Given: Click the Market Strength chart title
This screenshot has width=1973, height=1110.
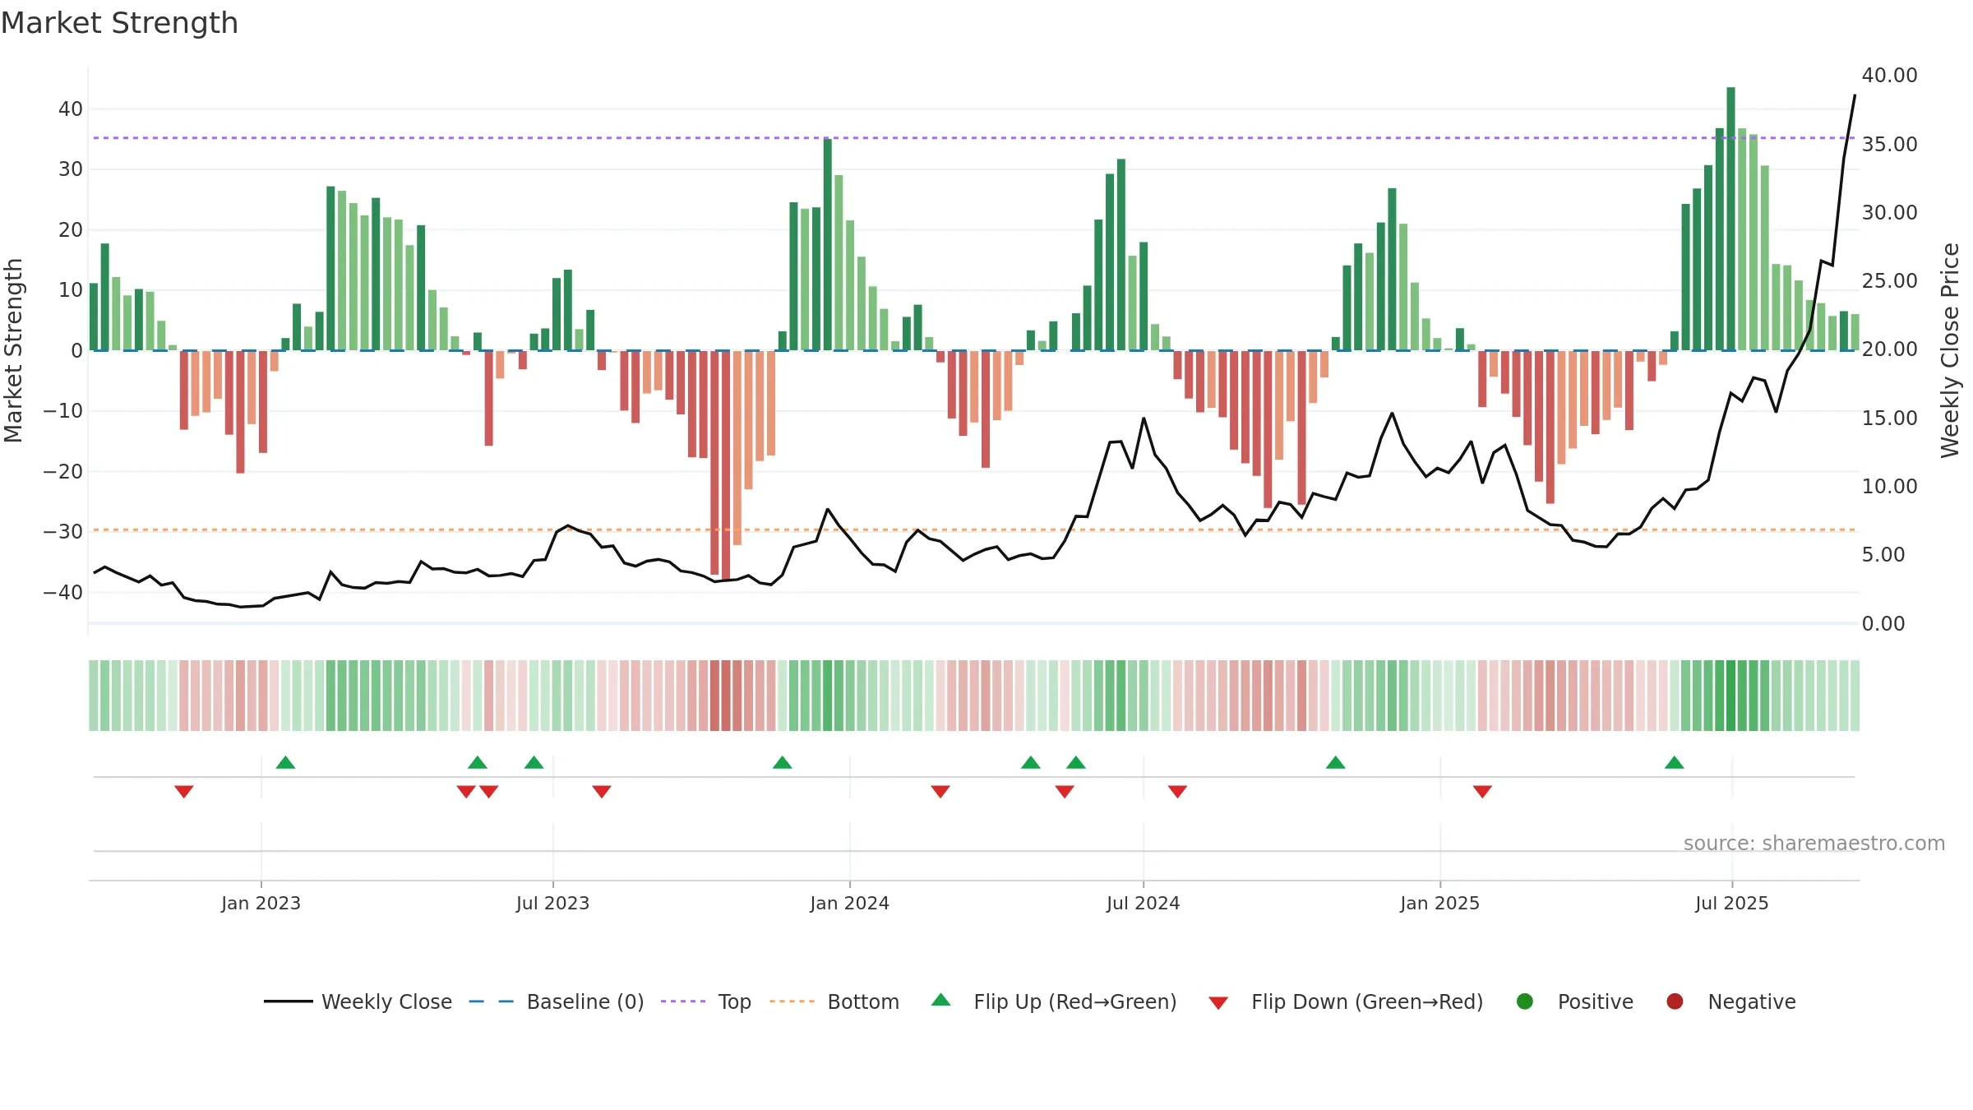Looking at the screenshot, I should tap(119, 23).
